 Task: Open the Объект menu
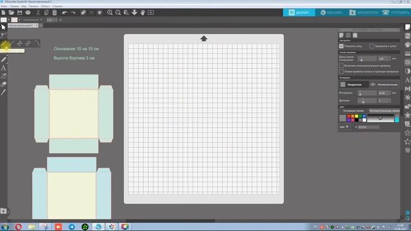(x=46, y=6)
